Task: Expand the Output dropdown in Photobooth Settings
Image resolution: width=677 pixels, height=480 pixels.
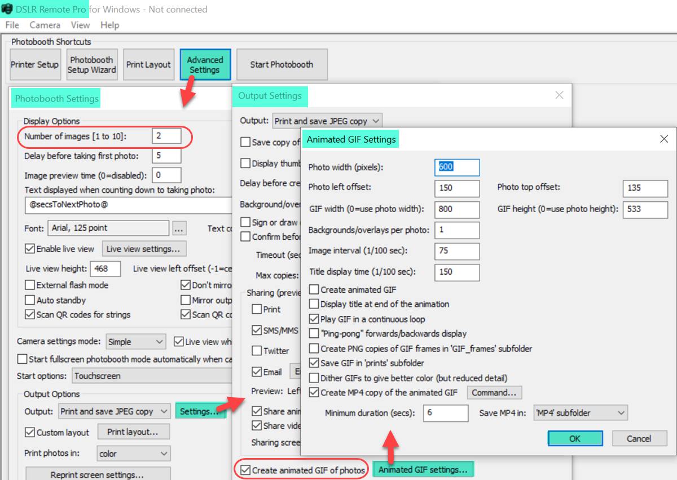Action: tap(115, 411)
